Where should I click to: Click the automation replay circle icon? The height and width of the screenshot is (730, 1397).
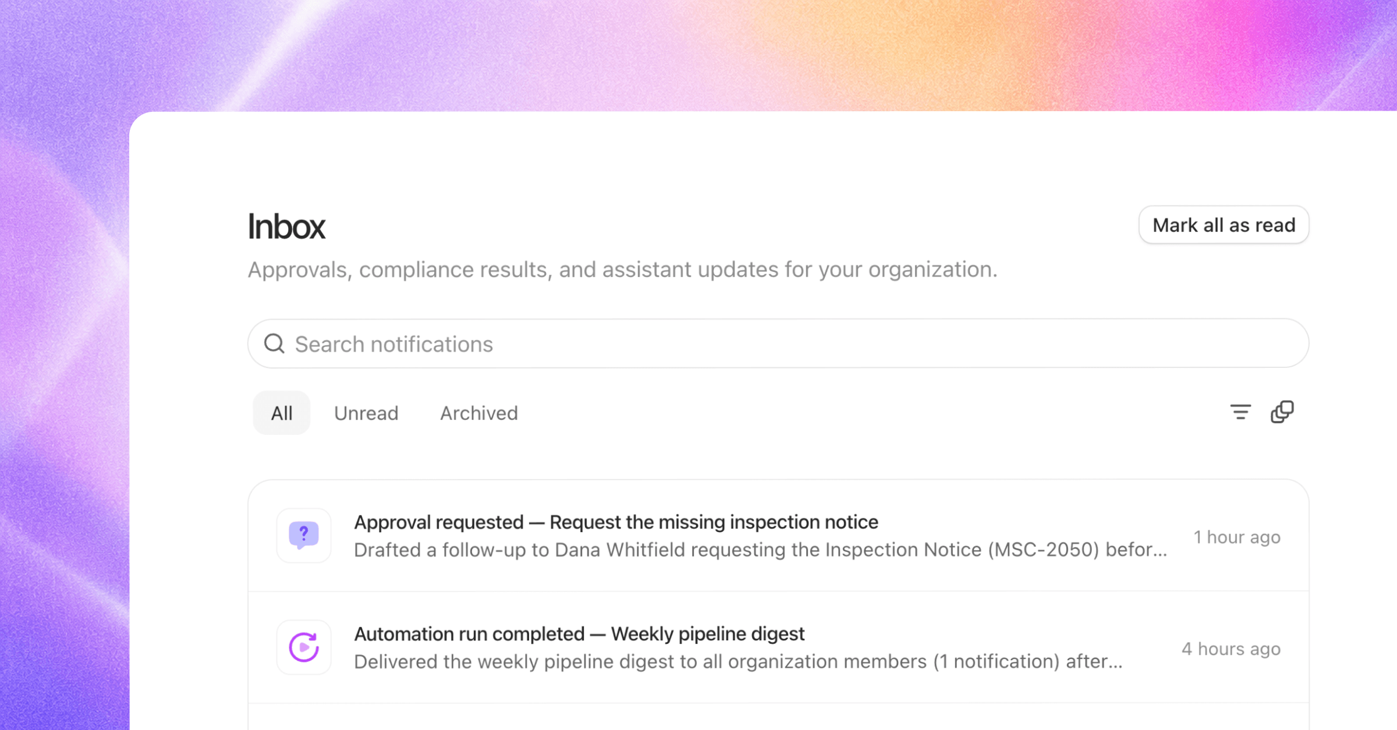[x=304, y=647]
